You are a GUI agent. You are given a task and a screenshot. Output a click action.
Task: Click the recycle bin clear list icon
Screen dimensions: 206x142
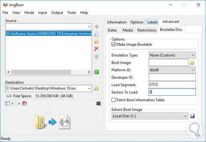96,57
